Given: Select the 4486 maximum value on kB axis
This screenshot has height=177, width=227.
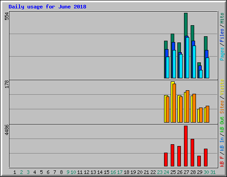Looking at the screenshot, I should click(7, 130).
